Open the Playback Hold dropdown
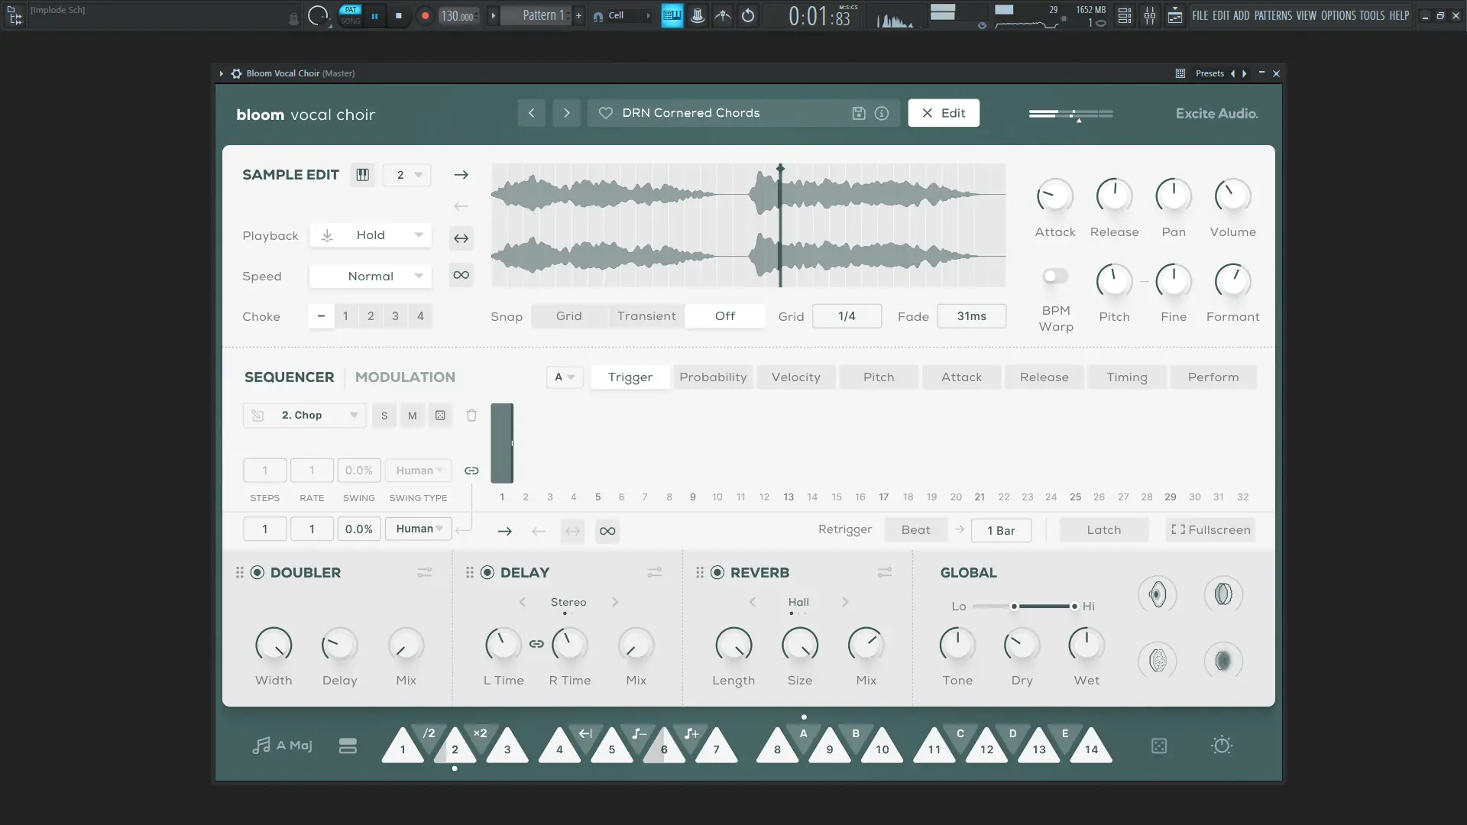This screenshot has width=1467, height=825. coord(371,235)
